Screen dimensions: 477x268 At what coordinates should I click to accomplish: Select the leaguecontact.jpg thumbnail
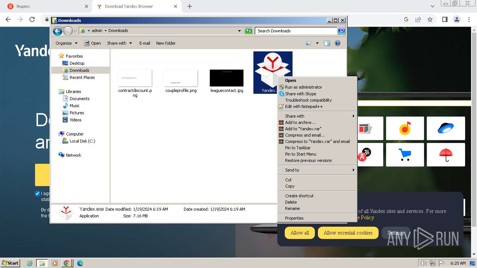[227, 78]
